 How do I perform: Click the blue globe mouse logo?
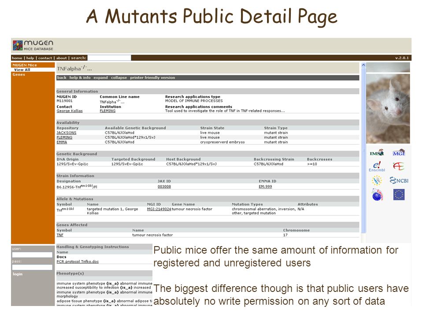378,195
